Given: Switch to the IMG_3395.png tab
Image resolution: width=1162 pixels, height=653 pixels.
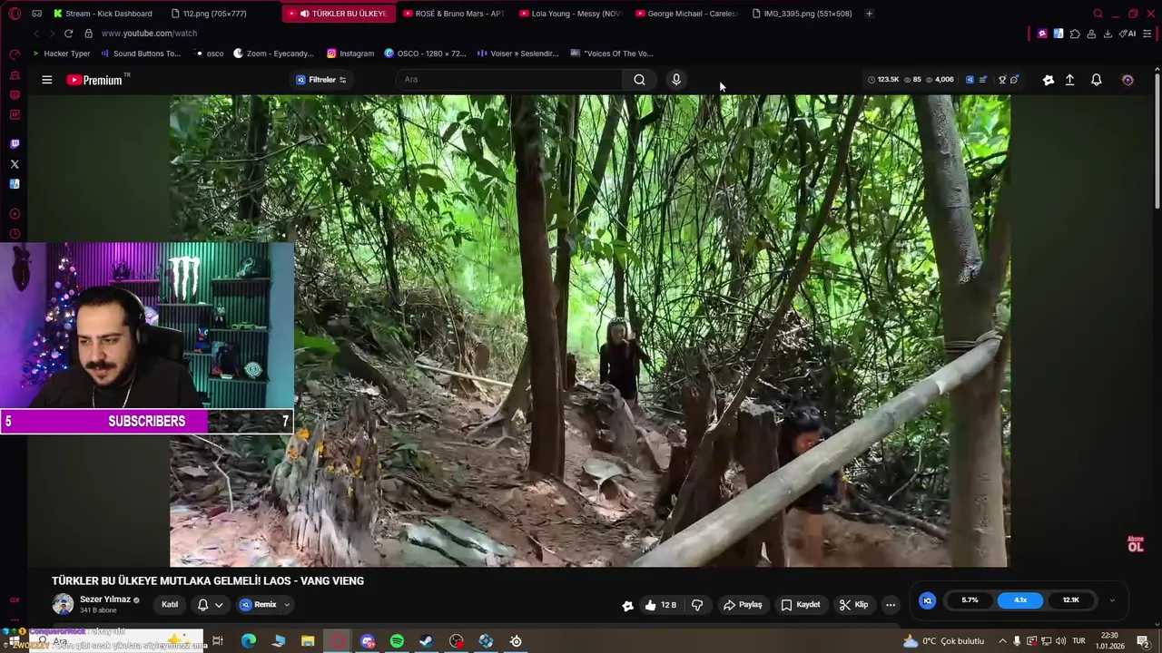Looking at the screenshot, I should pos(803,14).
